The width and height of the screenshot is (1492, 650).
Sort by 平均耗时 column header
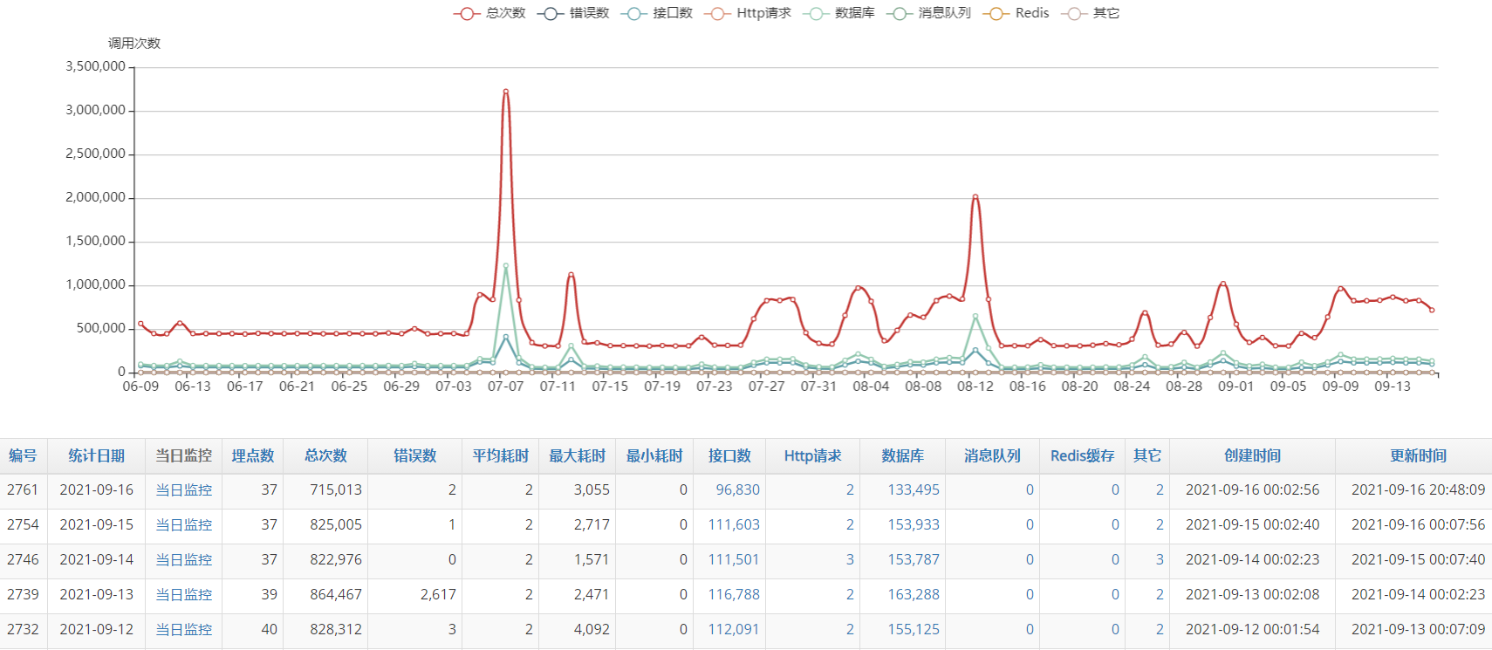point(500,455)
